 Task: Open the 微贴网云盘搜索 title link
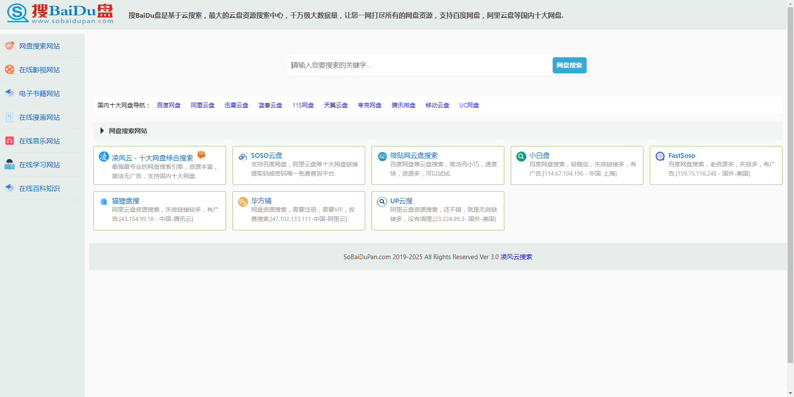(414, 156)
